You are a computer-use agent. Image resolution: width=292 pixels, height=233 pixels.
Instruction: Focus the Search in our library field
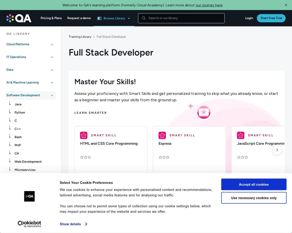pos(181,18)
